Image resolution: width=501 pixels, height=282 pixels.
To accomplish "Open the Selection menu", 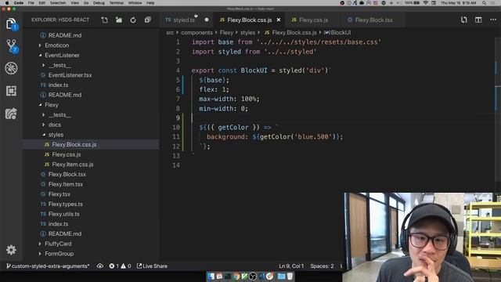I will pos(58,3).
